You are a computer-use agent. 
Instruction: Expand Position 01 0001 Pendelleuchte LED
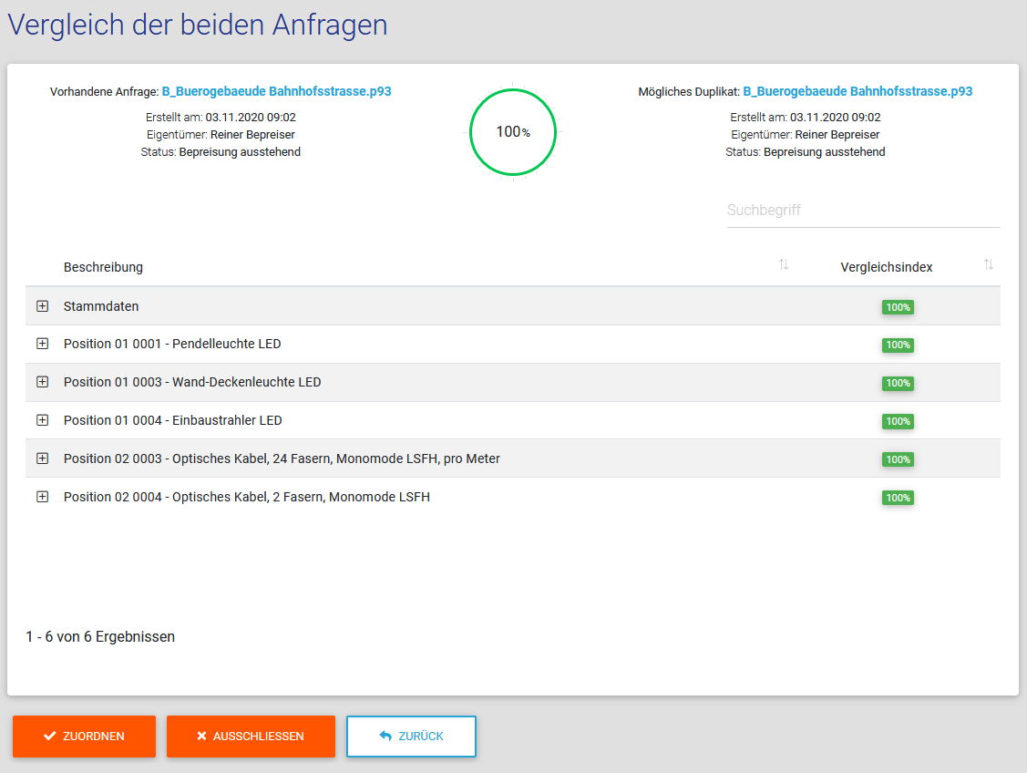point(42,344)
